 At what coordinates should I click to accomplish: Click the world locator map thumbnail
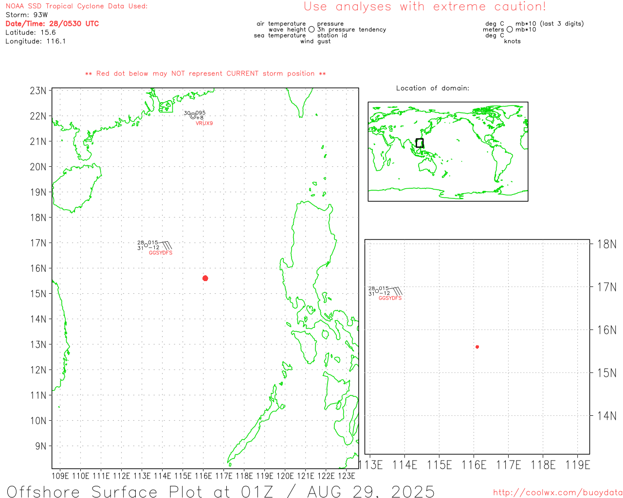(448, 152)
